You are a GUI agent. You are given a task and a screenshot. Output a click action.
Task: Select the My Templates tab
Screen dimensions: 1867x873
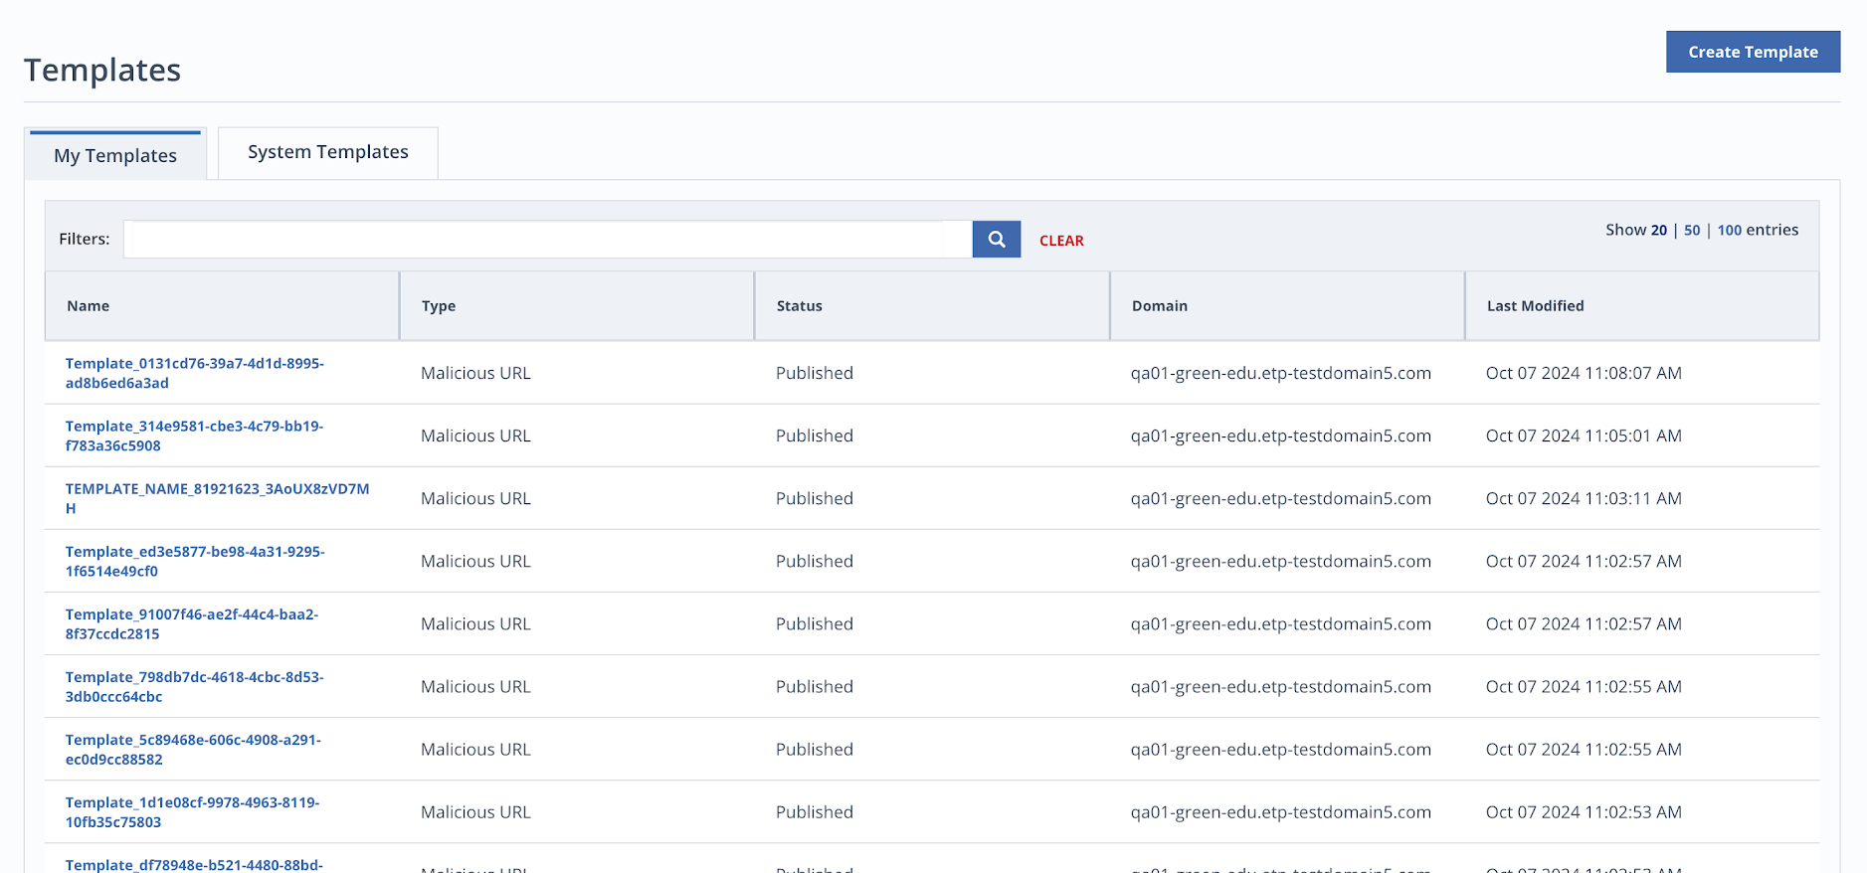click(115, 155)
